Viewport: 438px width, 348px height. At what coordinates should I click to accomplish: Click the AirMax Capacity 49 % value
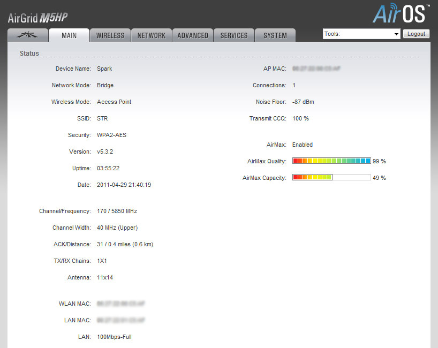379,178
